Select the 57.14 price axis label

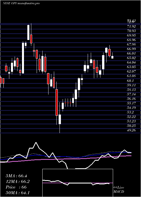point(131,94)
